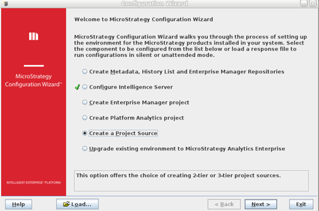The width and height of the screenshot is (319, 211).
Task: Click the Create a Project Source label
Action: (123, 133)
